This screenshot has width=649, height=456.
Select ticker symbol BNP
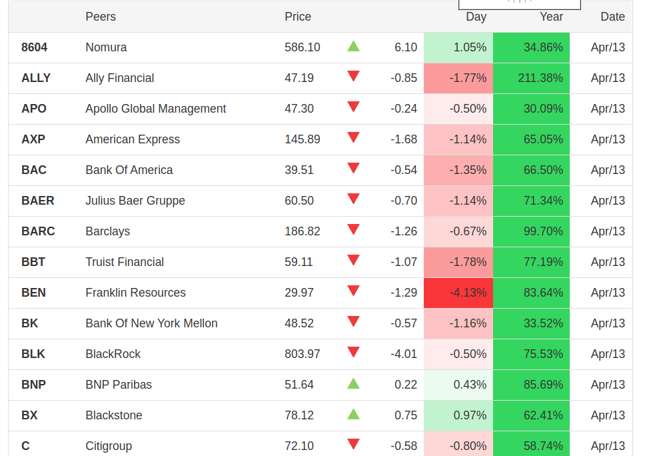tap(33, 385)
